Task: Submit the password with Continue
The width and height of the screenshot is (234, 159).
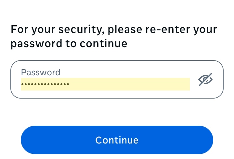Action: coord(117,140)
